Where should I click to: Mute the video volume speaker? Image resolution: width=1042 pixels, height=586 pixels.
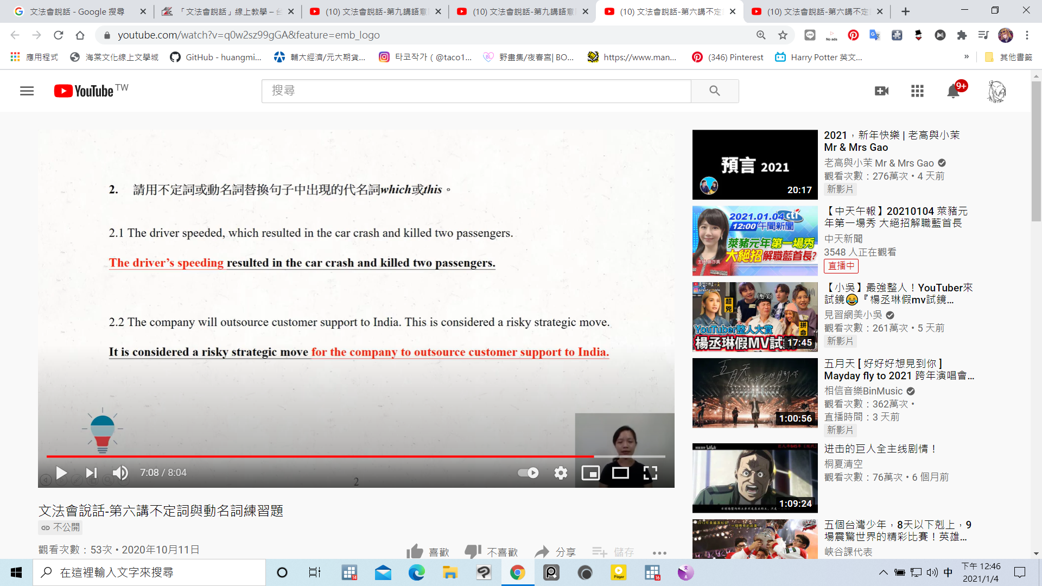coord(120,473)
